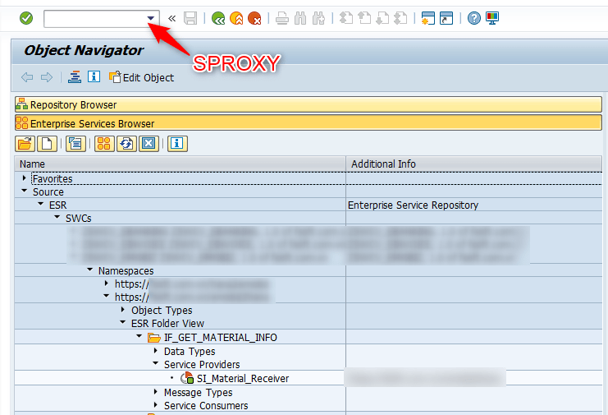Open the transaction command field dropdown
This screenshot has width=608, height=415.
point(150,17)
